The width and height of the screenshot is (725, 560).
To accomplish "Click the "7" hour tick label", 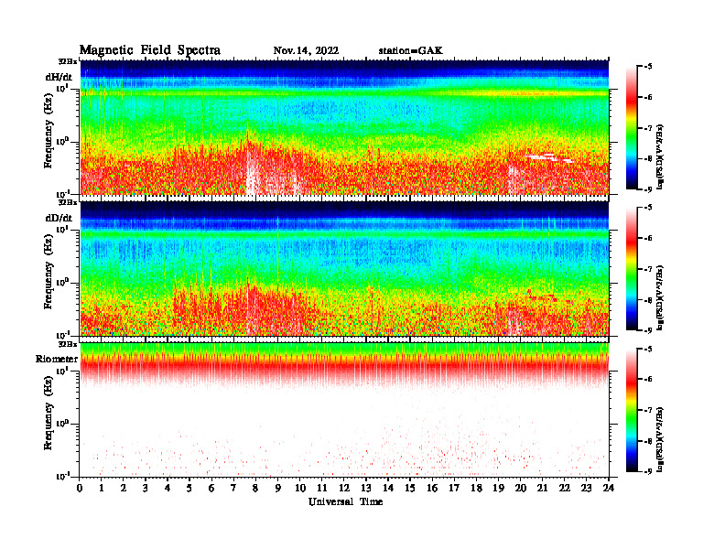I will pyautogui.click(x=233, y=489).
